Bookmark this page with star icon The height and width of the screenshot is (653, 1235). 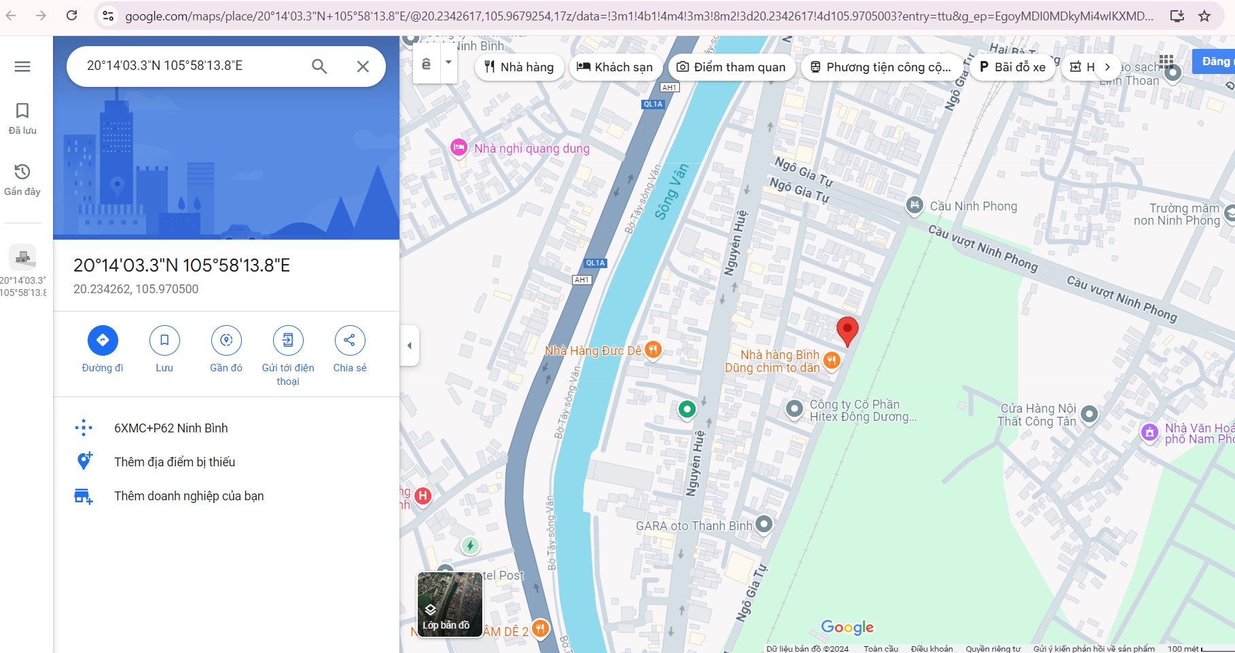[1204, 16]
